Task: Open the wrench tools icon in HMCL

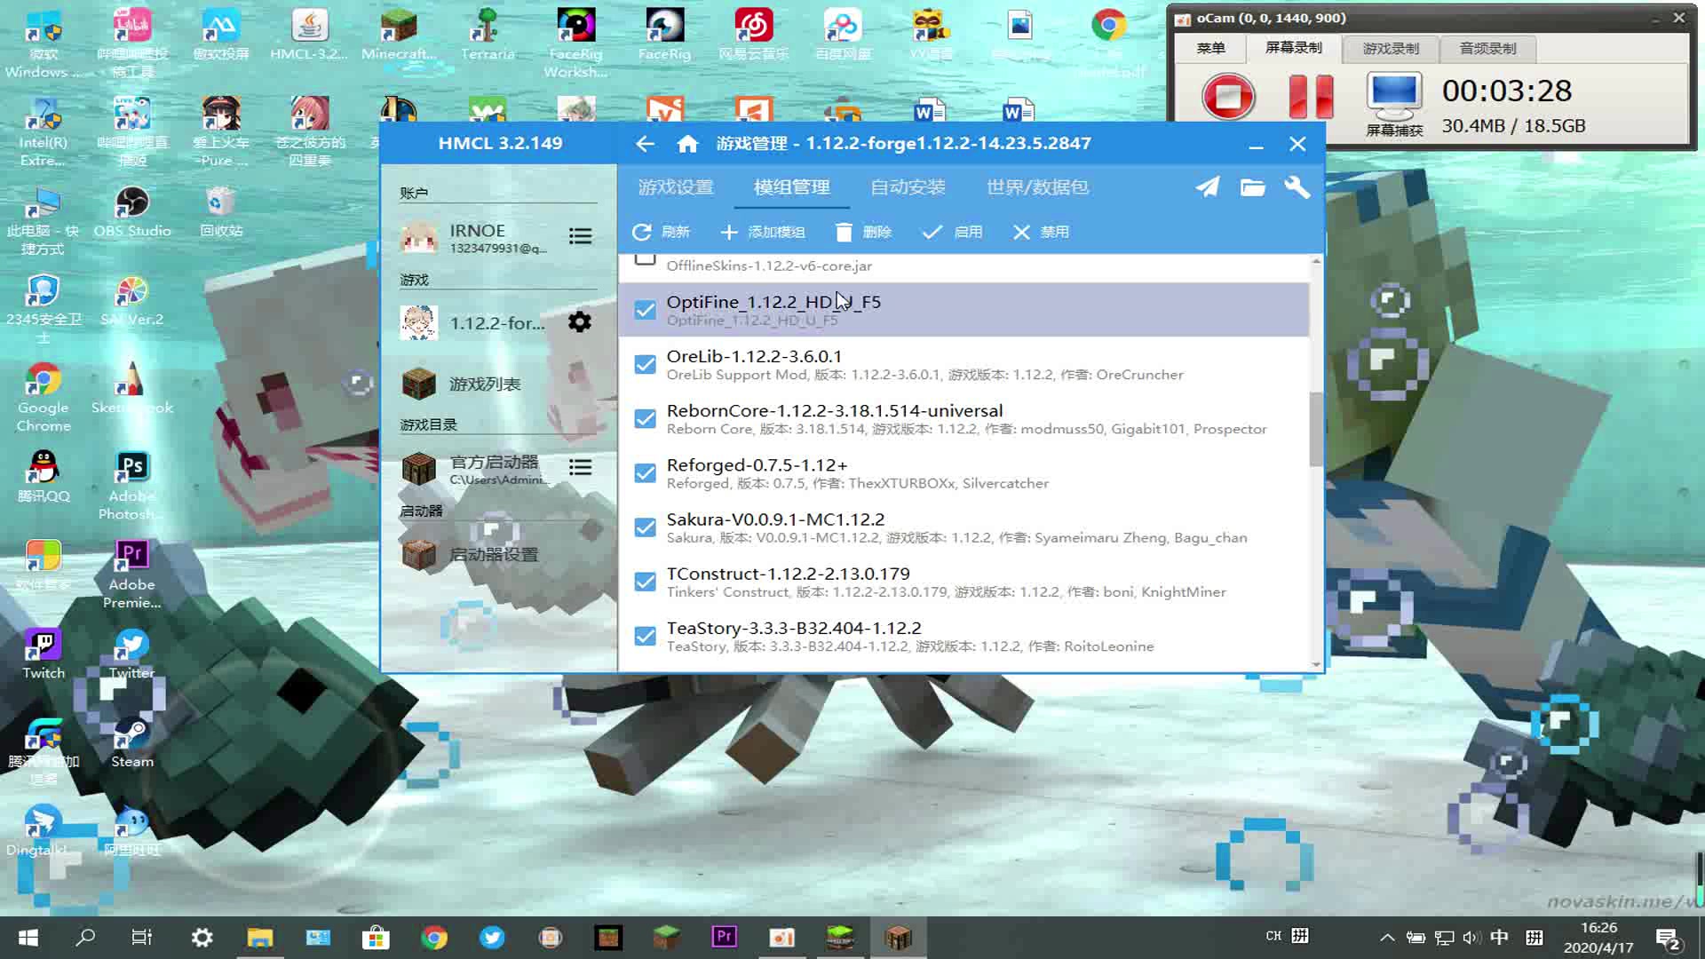Action: point(1297,187)
